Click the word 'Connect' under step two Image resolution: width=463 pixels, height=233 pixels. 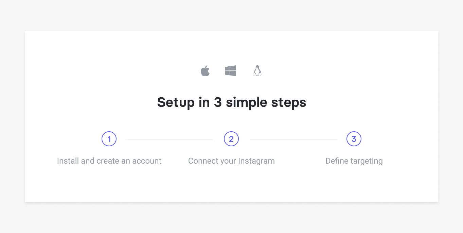click(x=201, y=161)
